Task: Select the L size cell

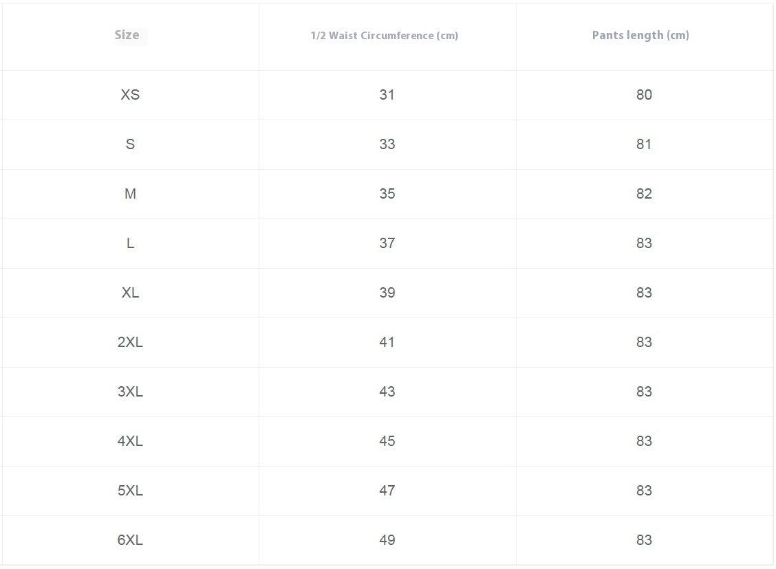Action: 130,243
